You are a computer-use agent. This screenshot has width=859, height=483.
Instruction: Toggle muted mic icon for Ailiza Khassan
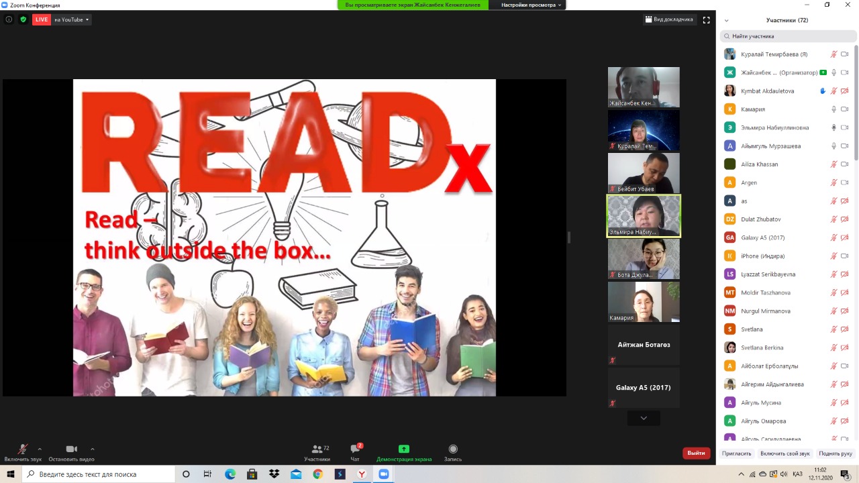tap(833, 164)
